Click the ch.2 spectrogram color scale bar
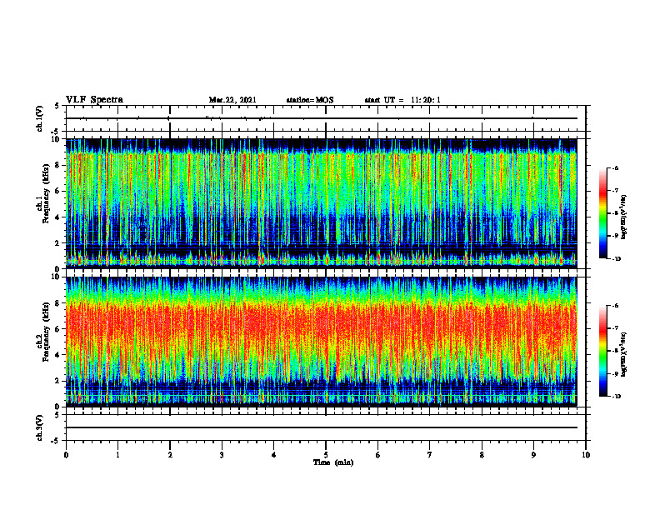The height and width of the screenshot is (510, 660). [x=602, y=351]
